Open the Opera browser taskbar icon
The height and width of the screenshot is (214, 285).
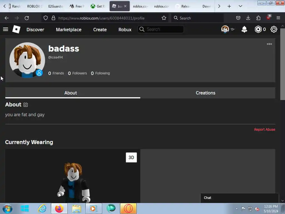[x=128, y=208]
